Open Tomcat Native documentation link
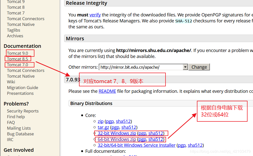Viewport: 253px width, 156px height. [21, 76]
